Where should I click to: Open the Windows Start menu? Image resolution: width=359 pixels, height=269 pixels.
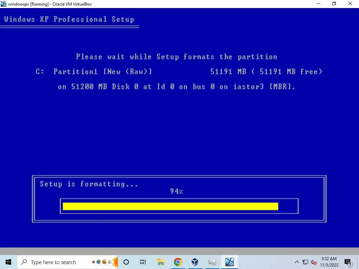(8, 262)
